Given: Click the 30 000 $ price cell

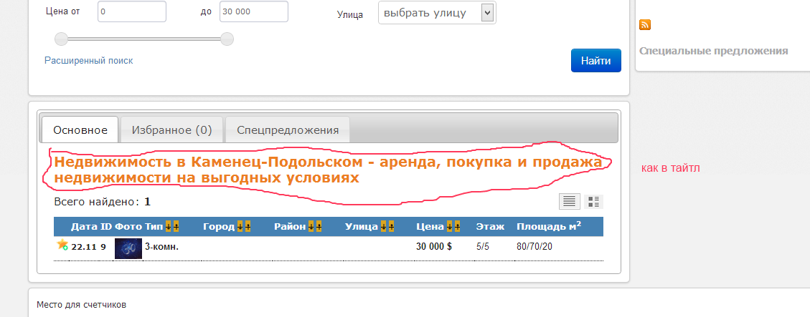Looking at the screenshot, I should coord(434,246).
